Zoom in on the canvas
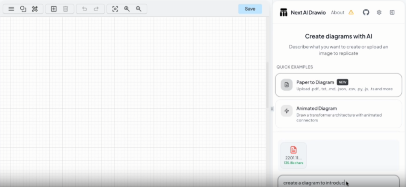This screenshot has height=187, width=406. 127,9
